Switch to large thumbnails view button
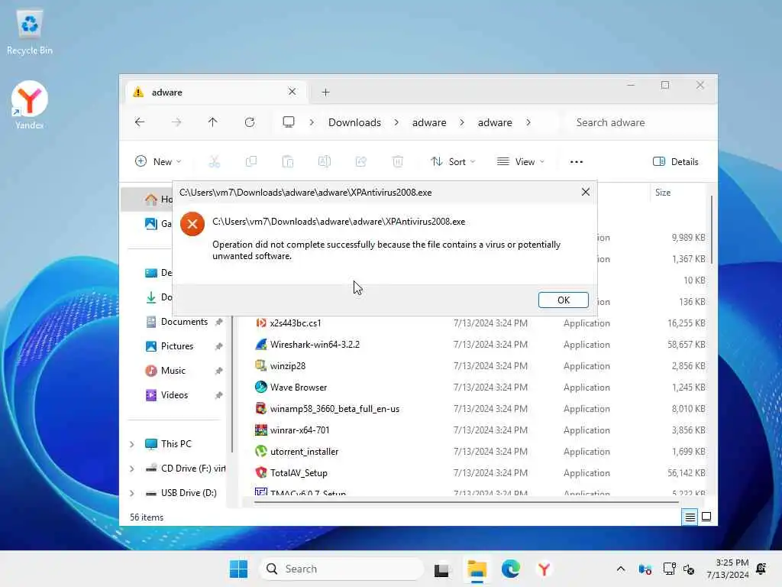This screenshot has width=782, height=587. tap(706, 517)
